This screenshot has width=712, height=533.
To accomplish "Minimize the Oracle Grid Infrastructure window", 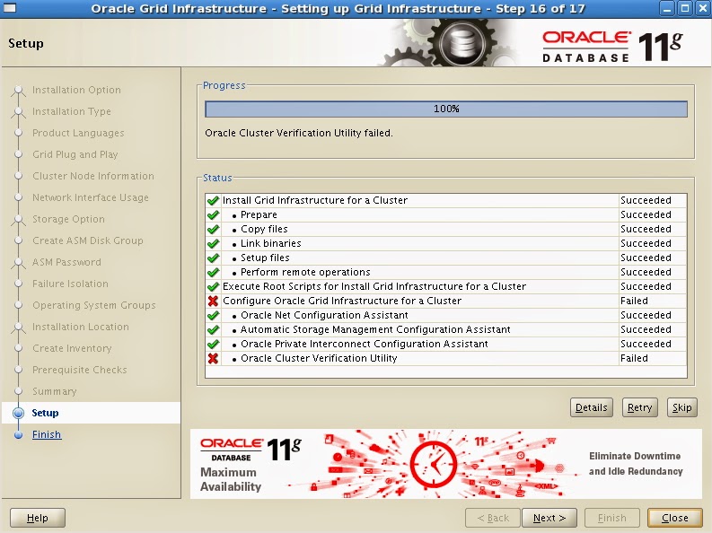I will click(667, 9).
